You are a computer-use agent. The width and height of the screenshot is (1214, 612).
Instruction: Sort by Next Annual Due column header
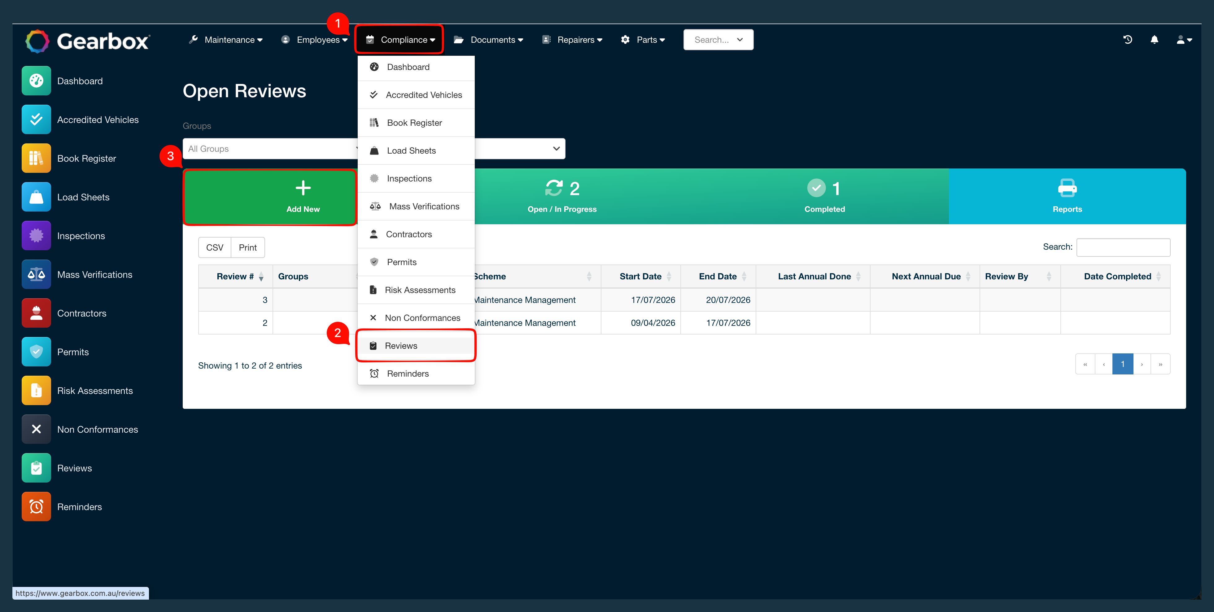pyautogui.click(x=925, y=277)
